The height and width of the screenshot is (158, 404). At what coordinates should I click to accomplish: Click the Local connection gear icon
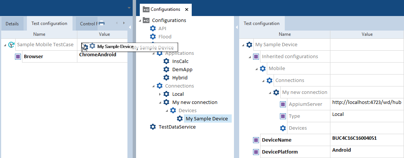tap(166, 94)
